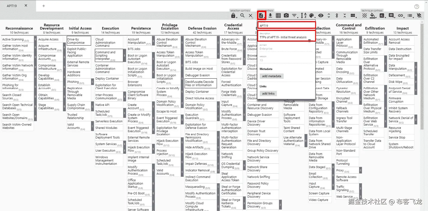Edit the layer name field APT19
The height and width of the screenshot is (211, 428).
[x=287, y=25]
